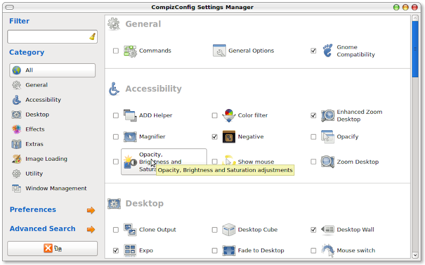Enable the Fade to Desktop checkbox
The height and width of the screenshot is (265, 425).
pos(215,250)
